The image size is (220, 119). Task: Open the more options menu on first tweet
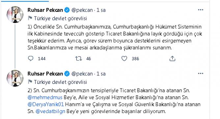coord(201,10)
